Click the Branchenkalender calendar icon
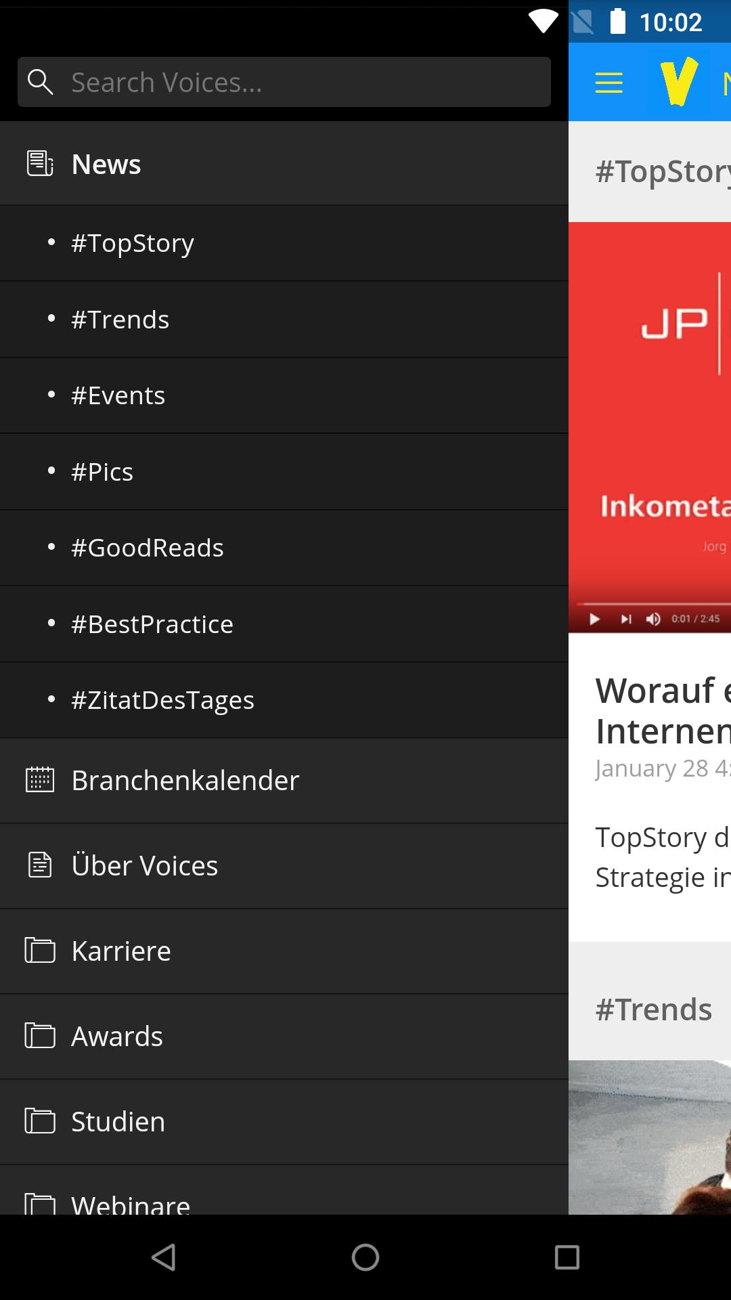This screenshot has width=731, height=1300. click(40, 779)
